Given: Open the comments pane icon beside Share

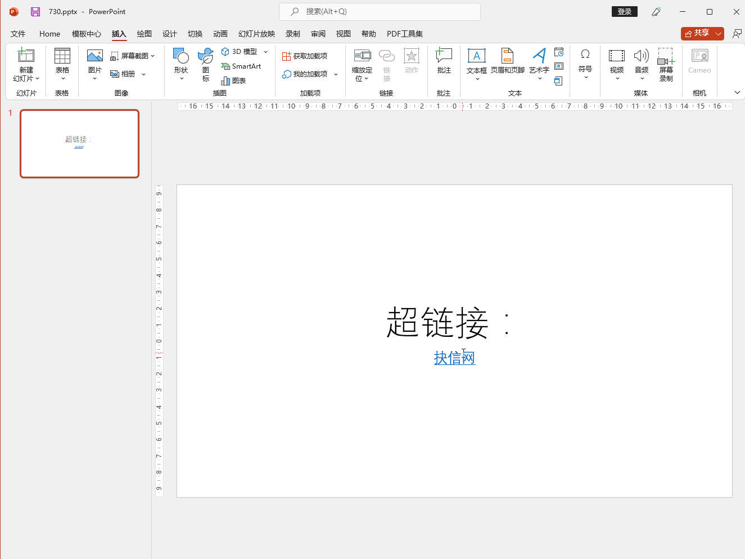Looking at the screenshot, I should click(x=737, y=34).
